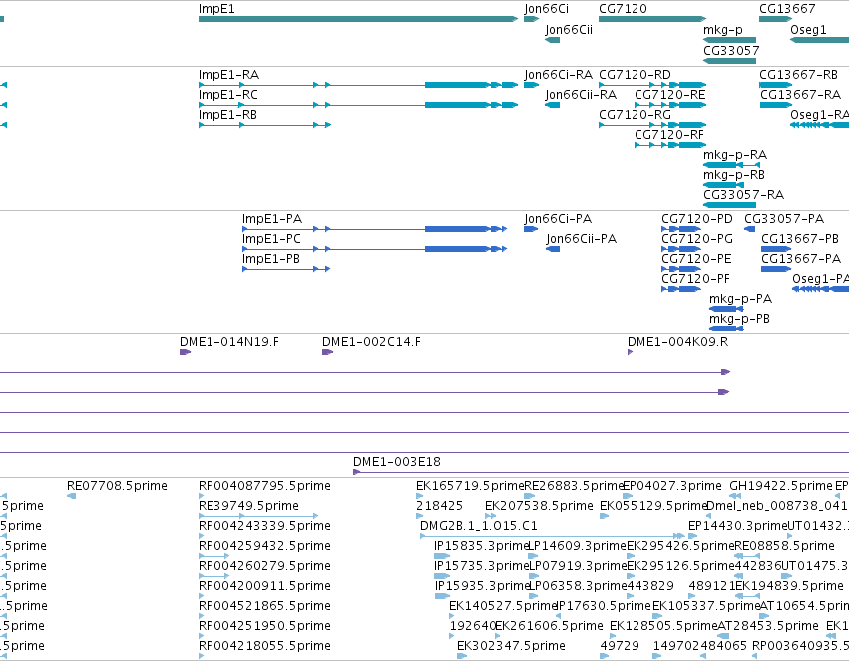Select protein CG7120-PD
The height and width of the screenshot is (661, 849).
coord(681,229)
